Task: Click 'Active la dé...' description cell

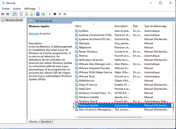Action: (122, 105)
